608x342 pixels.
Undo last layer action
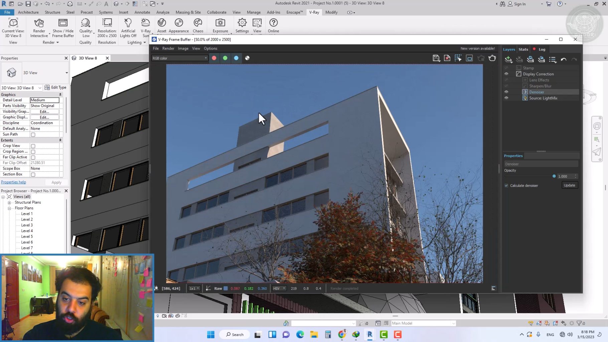564,59
